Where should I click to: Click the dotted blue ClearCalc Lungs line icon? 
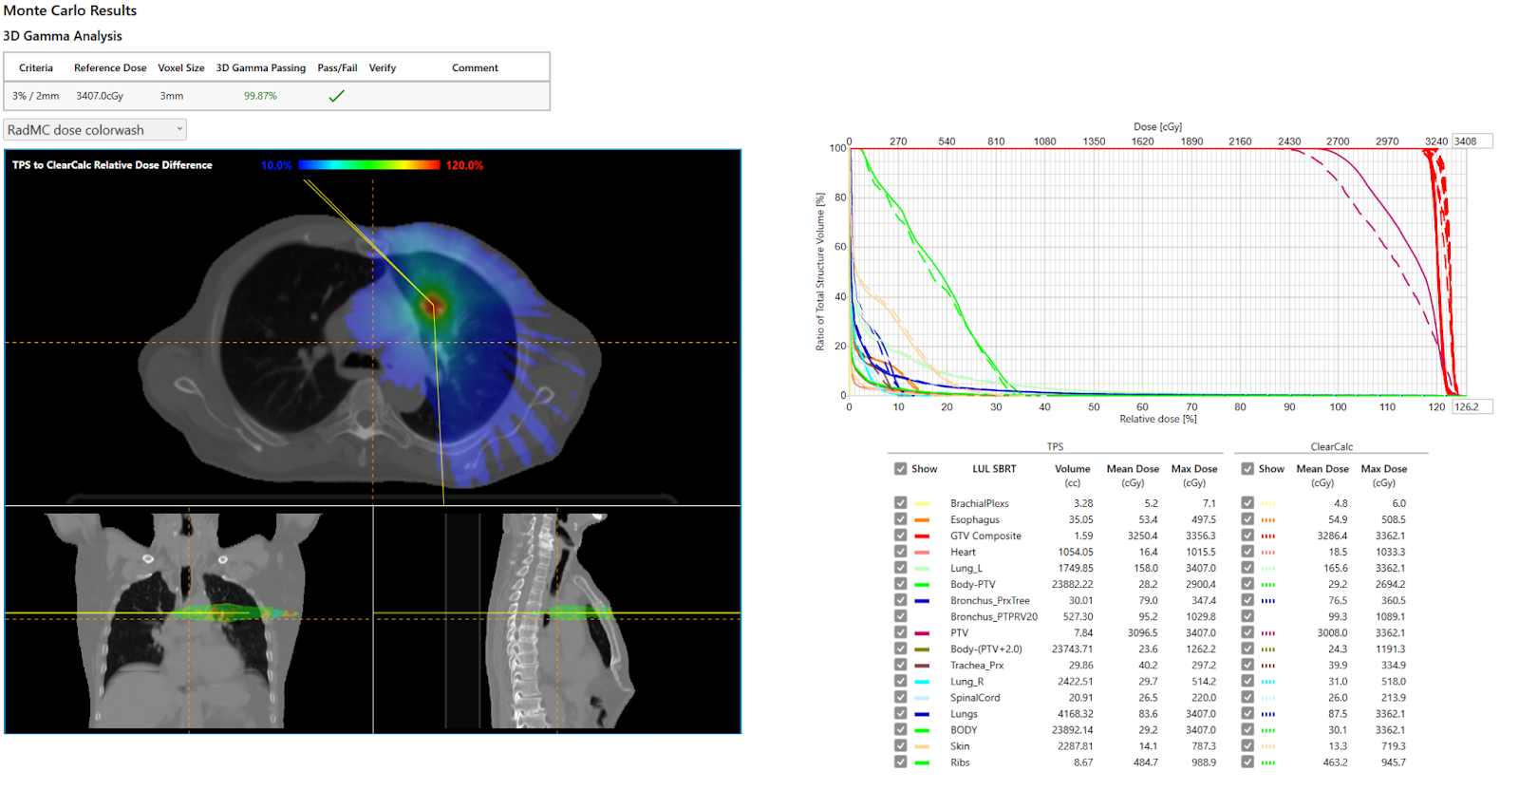click(x=1268, y=714)
